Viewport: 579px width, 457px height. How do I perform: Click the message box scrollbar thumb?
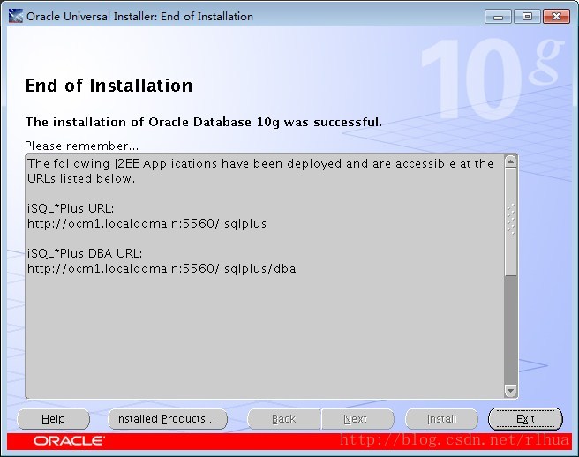pyautogui.click(x=510, y=221)
